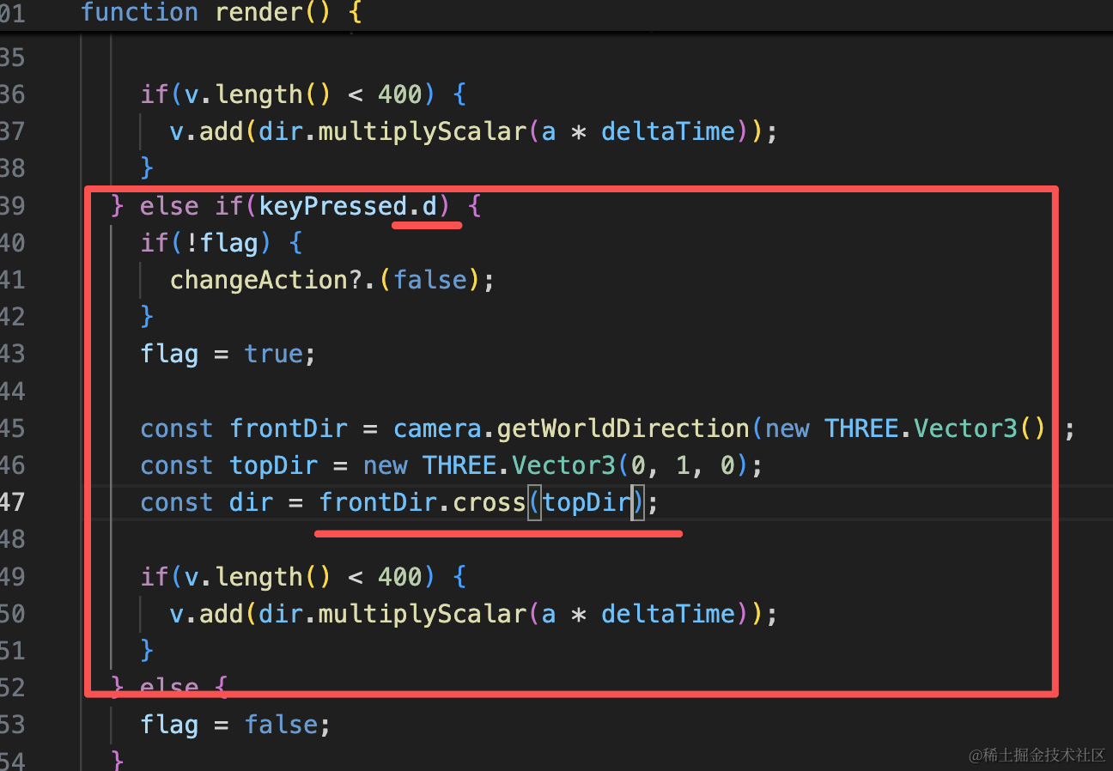The image size is (1113, 771).
Task: Click 'cross' method on line 47
Action: click(x=489, y=501)
